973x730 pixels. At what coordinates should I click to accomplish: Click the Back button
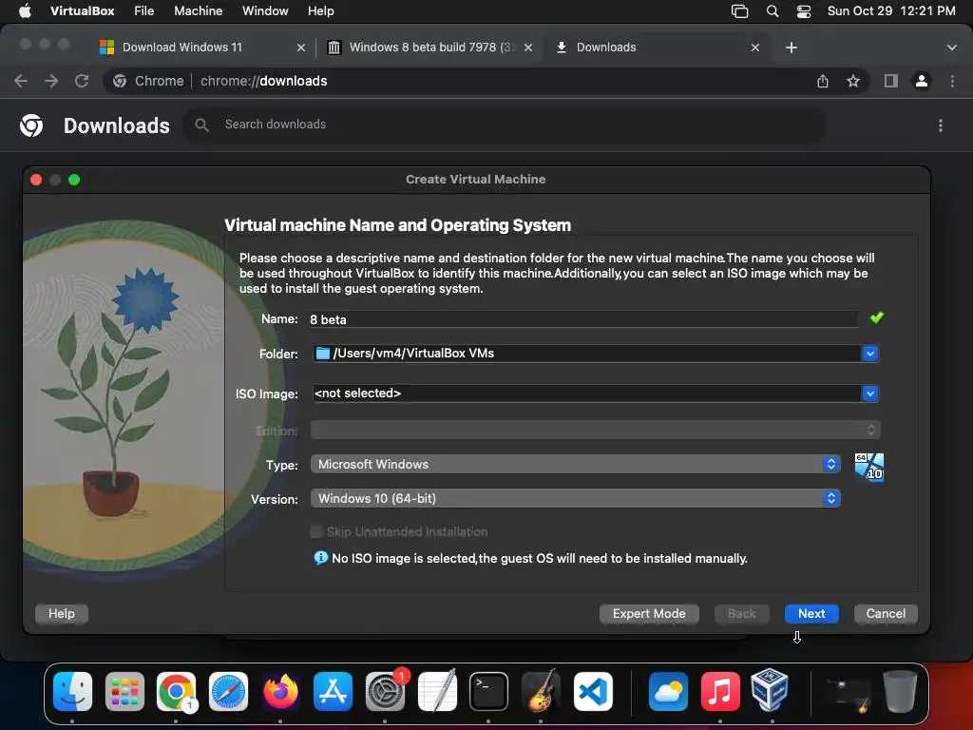click(741, 613)
